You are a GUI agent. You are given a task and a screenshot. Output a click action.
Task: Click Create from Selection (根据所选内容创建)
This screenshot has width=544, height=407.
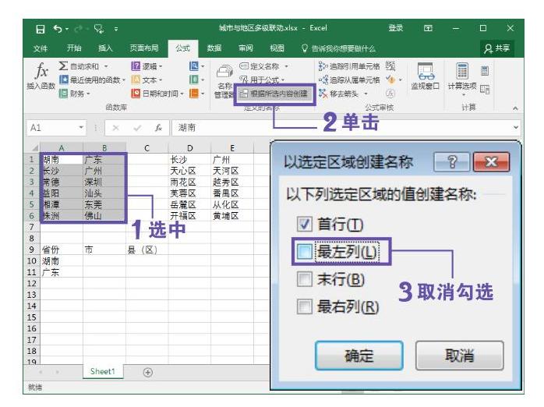click(274, 94)
